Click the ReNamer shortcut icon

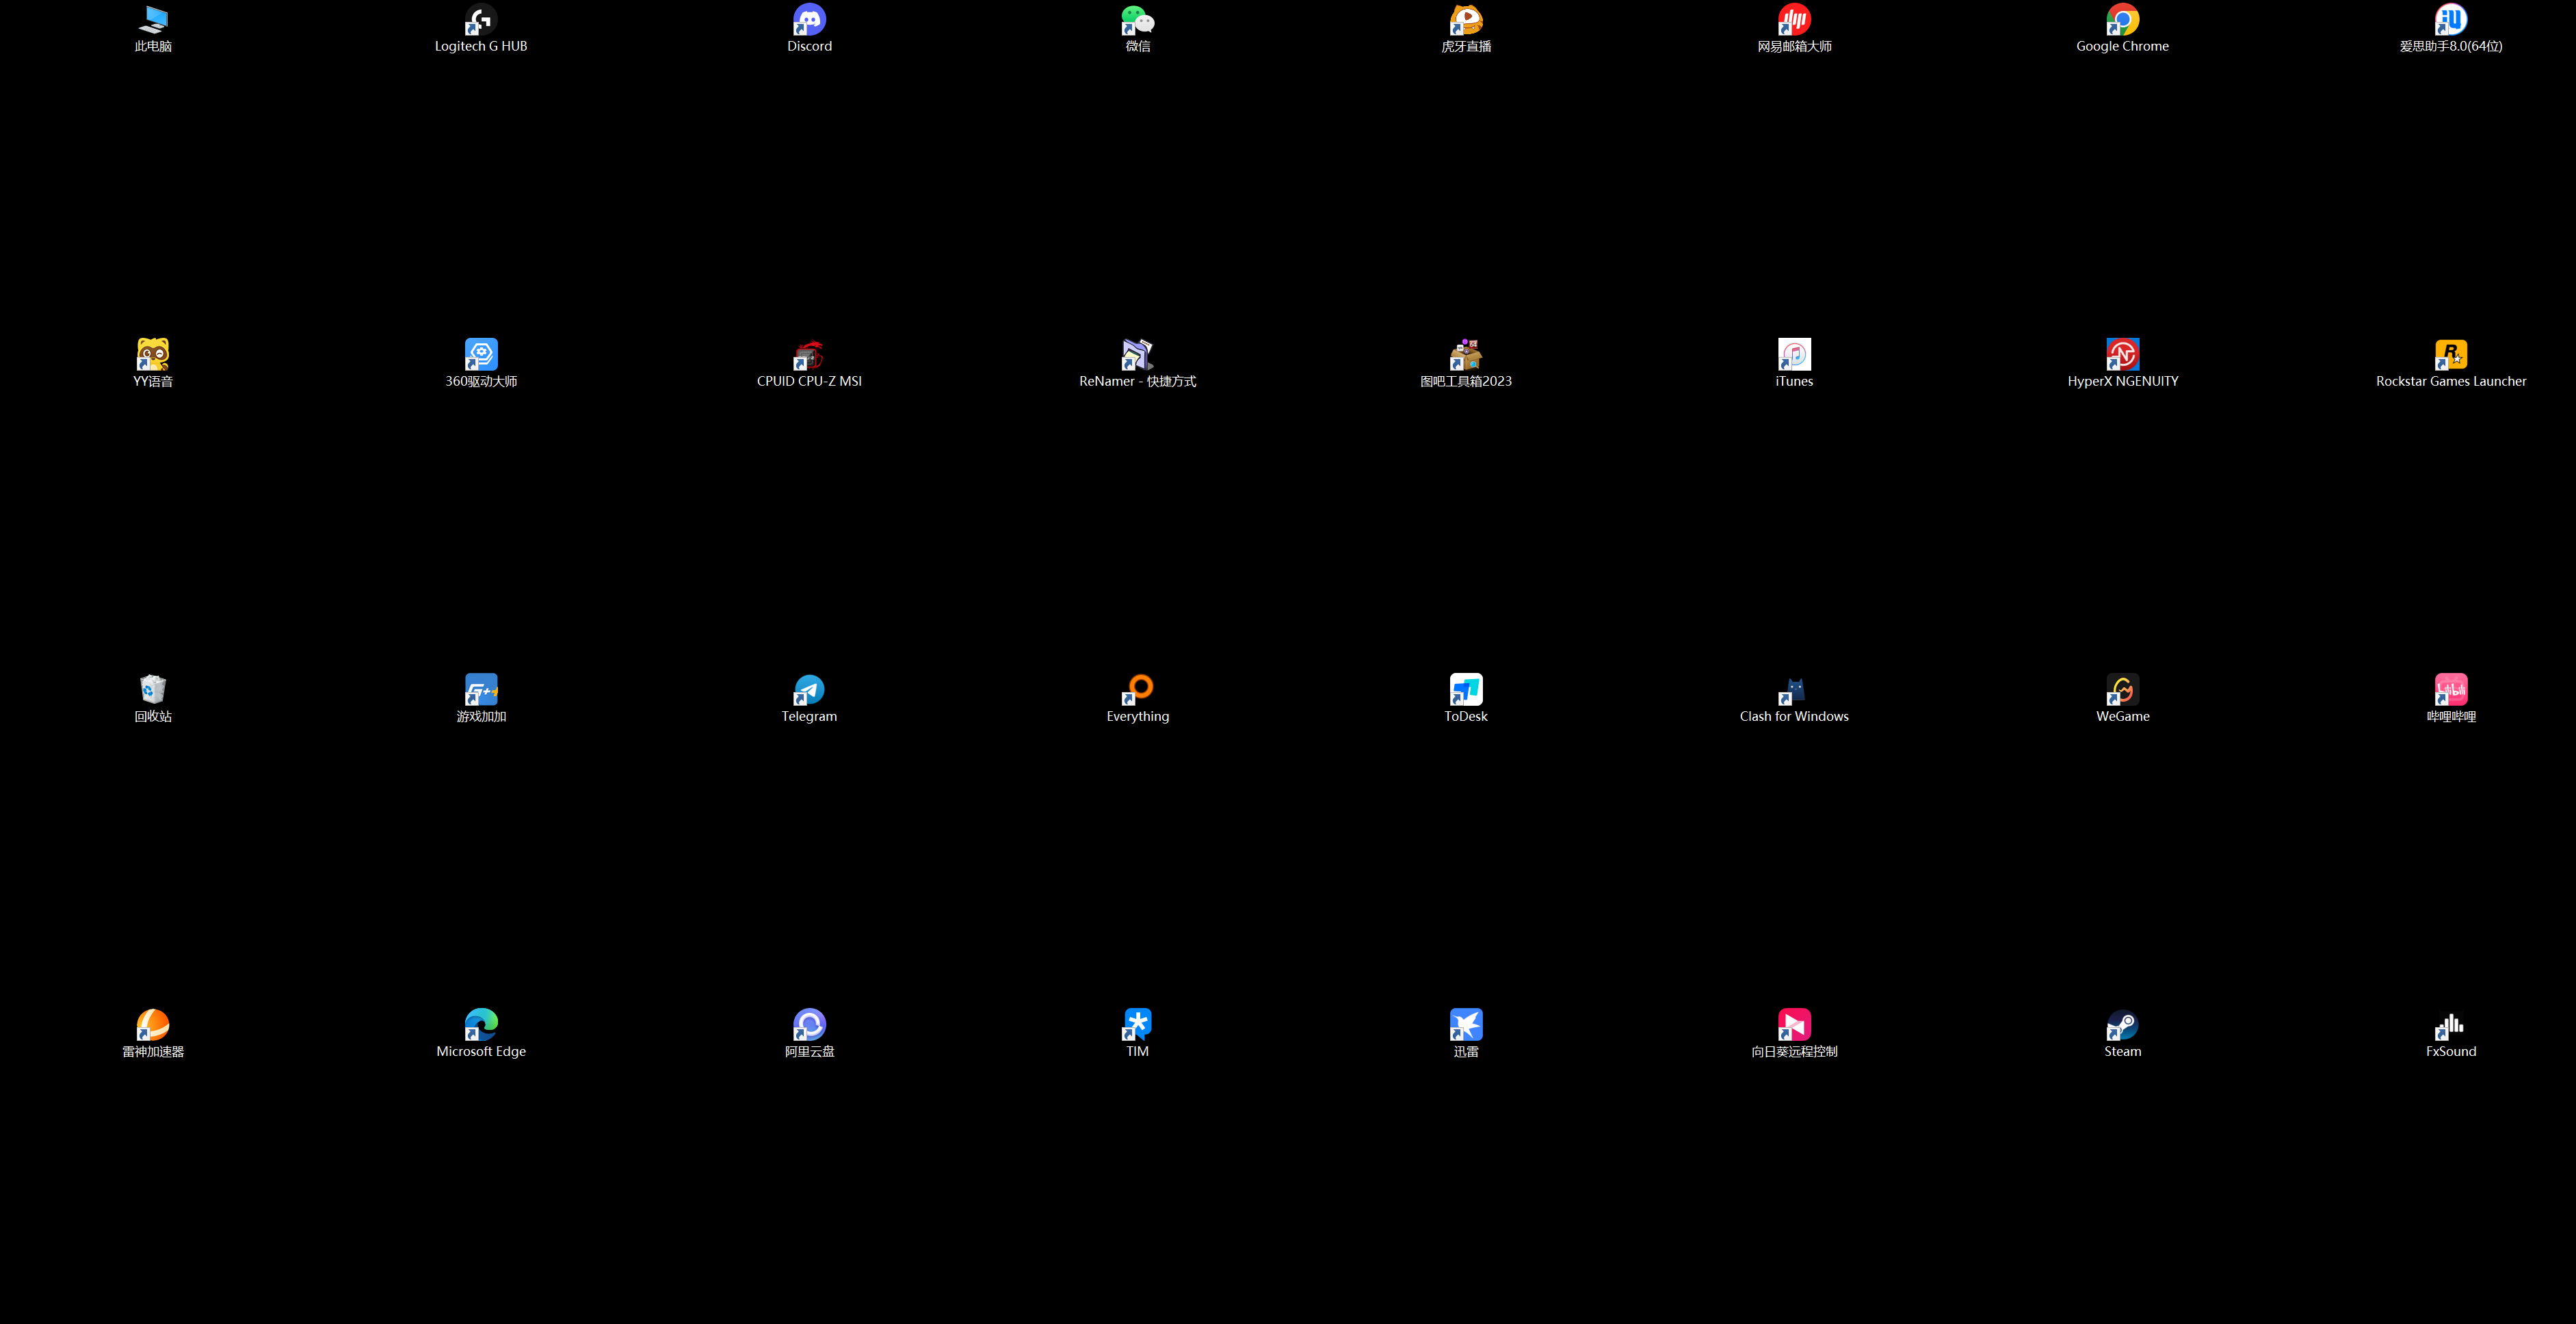(x=1138, y=355)
